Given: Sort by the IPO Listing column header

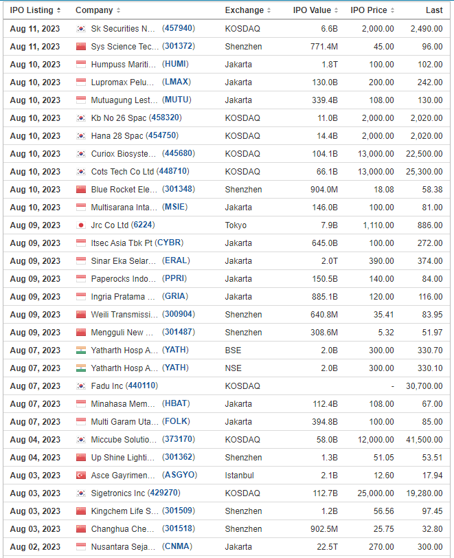Looking at the screenshot, I should (35, 10).
